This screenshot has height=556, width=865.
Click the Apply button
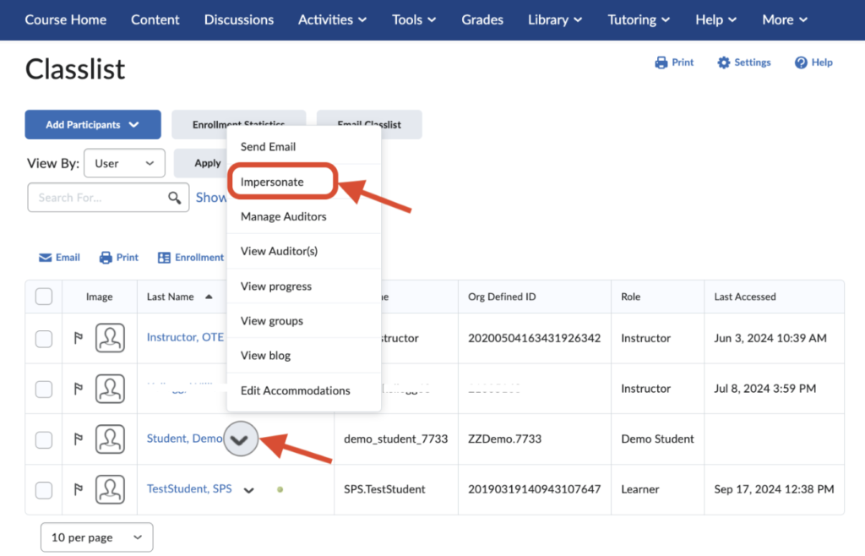[201, 163]
